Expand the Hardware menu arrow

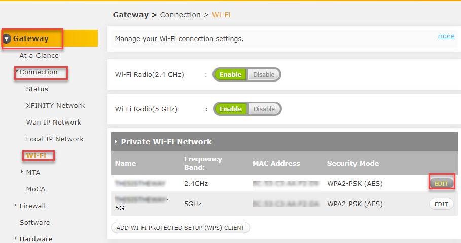pyautogui.click(x=16, y=238)
